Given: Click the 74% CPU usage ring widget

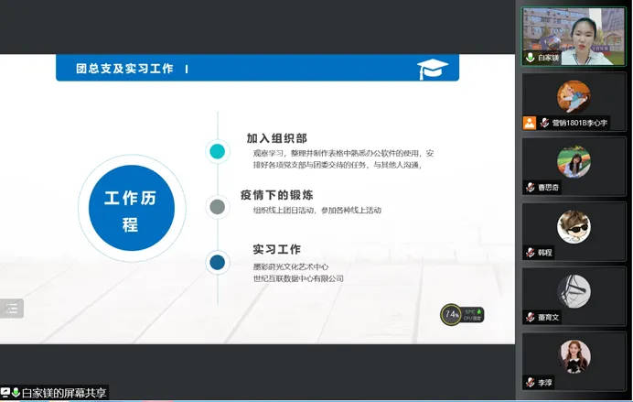Looking at the screenshot, I should (x=451, y=314).
